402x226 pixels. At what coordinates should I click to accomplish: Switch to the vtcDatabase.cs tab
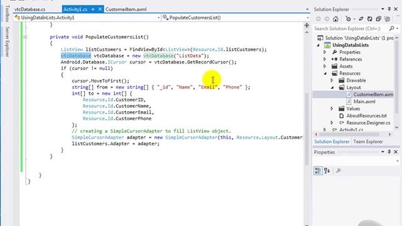point(30,9)
